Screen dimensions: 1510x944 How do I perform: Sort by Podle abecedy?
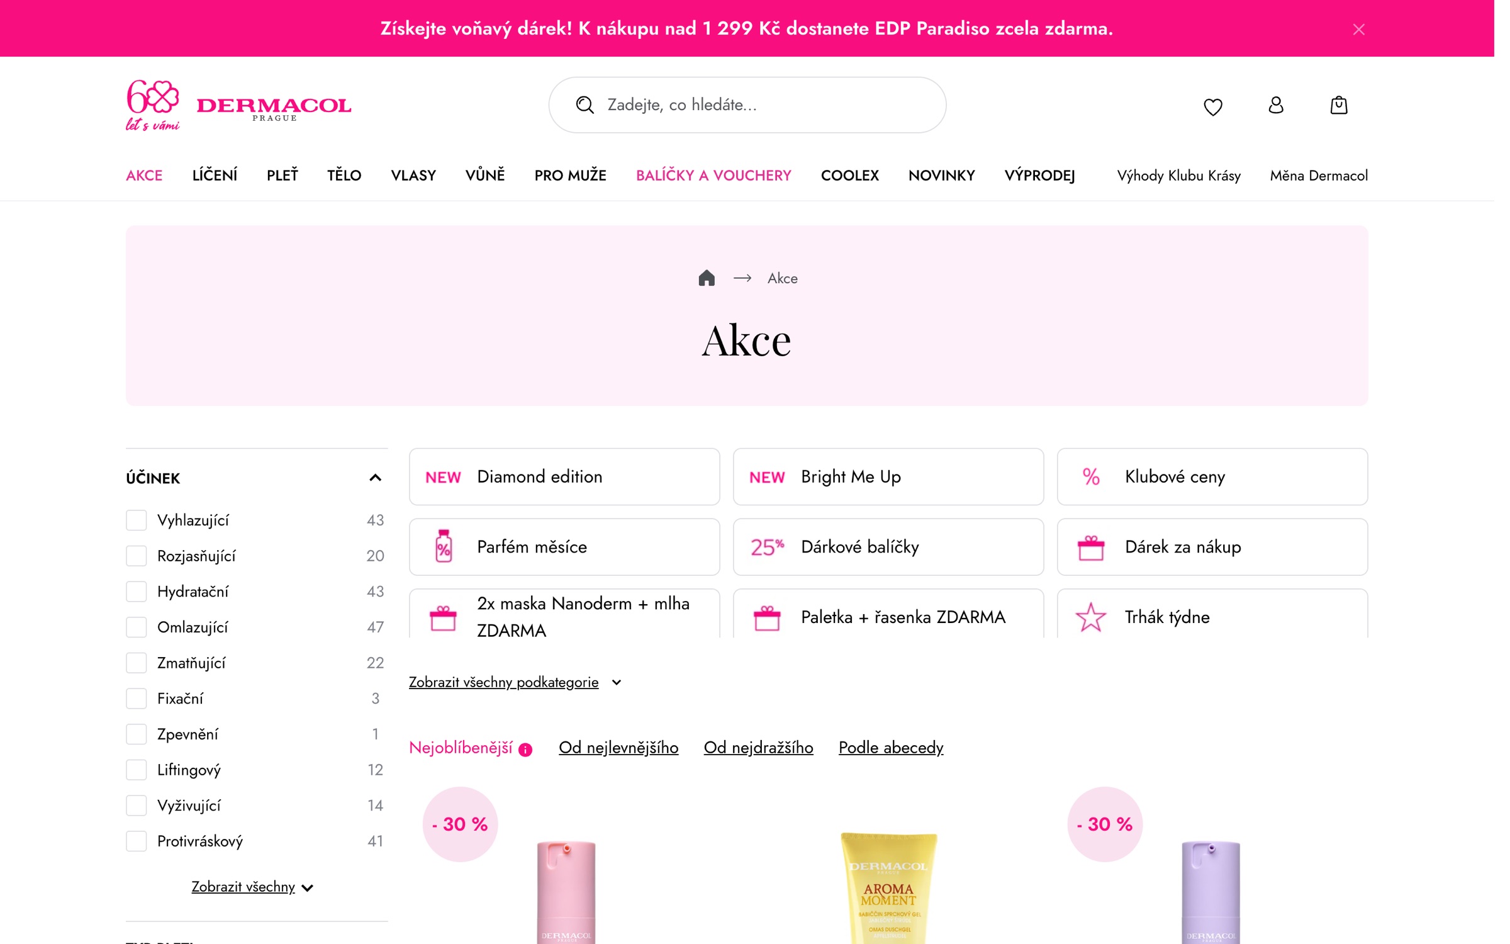point(891,748)
